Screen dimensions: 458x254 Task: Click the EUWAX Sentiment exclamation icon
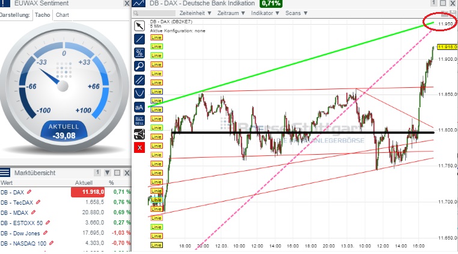tap(5, 3)
